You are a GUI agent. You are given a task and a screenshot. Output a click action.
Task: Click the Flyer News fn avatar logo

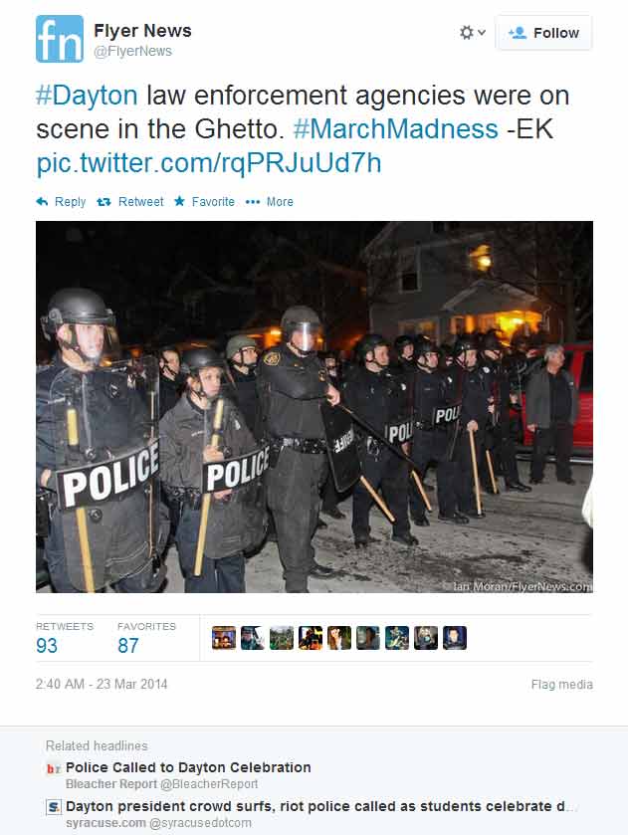pyautogui.click(x=59, y=39)
